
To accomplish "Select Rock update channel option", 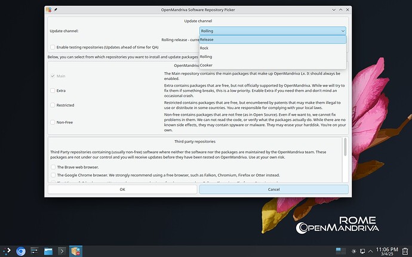I will 273,48.
